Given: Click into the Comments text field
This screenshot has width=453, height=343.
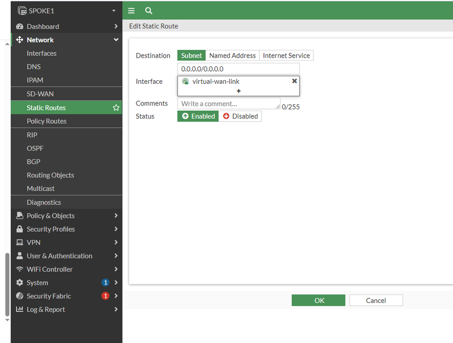Looking at the screenshot, I should (x=229, y=103).
